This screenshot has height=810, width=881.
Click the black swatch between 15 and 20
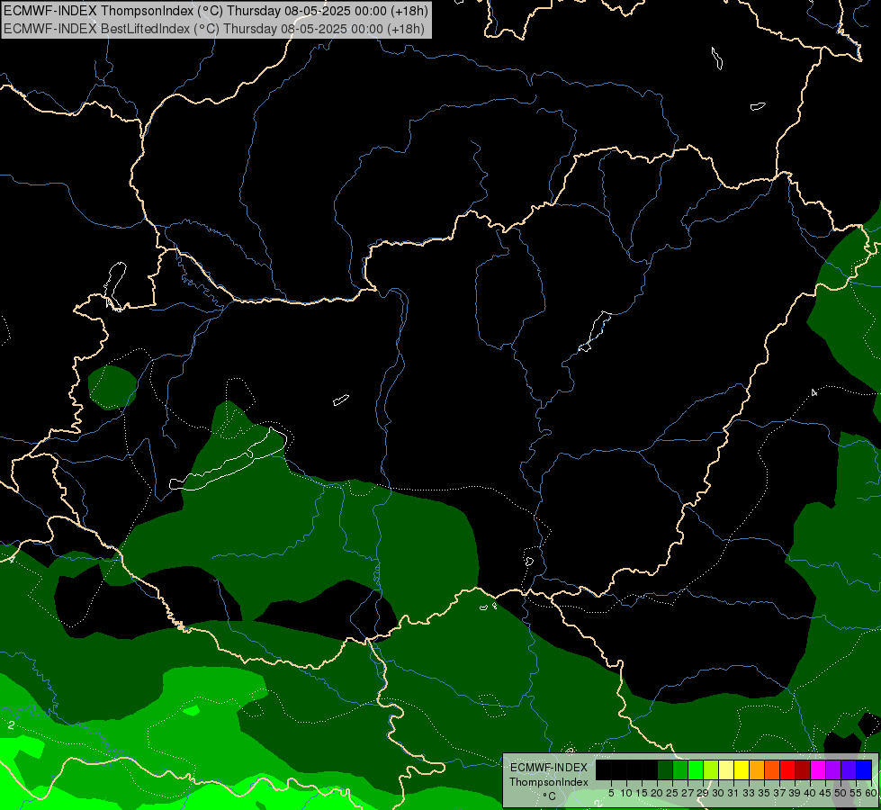[x=650, y=769]
